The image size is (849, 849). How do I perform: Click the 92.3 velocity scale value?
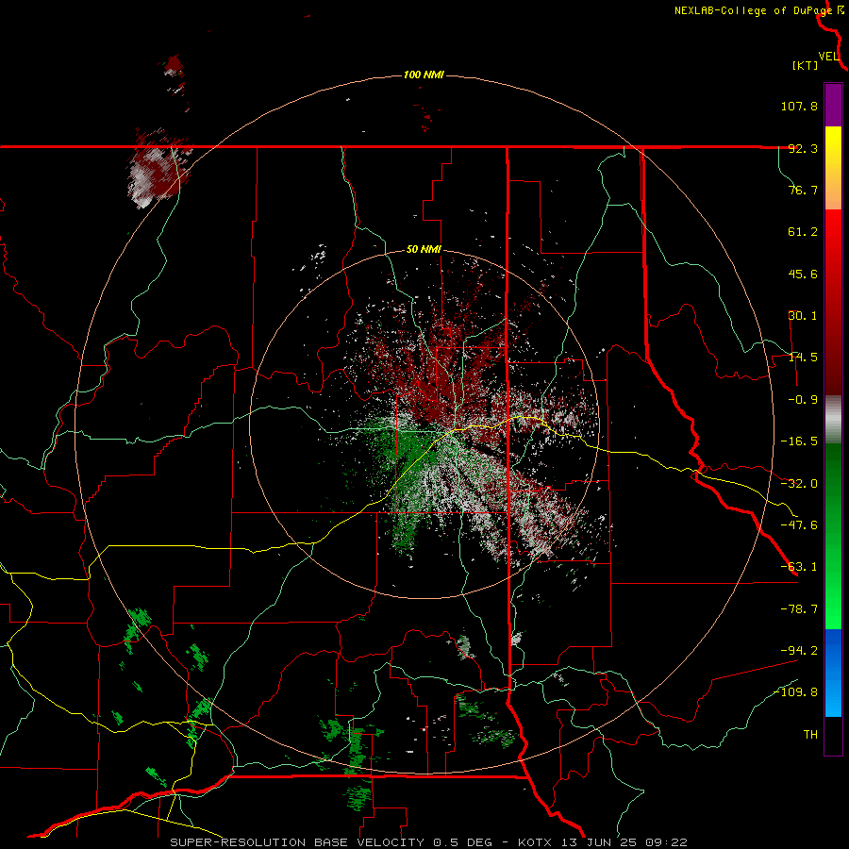pos(803,148)
